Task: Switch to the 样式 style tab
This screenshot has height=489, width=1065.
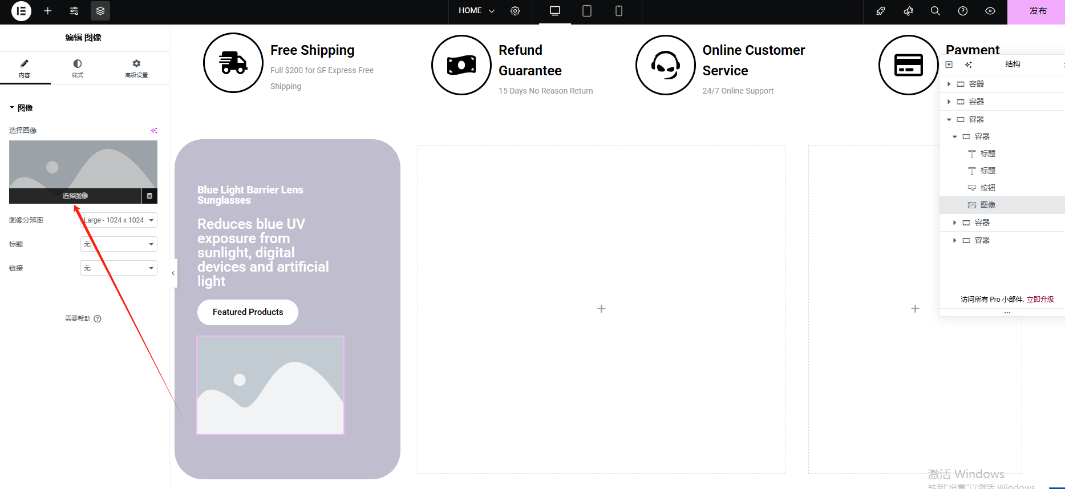Action: pos(78,68)
